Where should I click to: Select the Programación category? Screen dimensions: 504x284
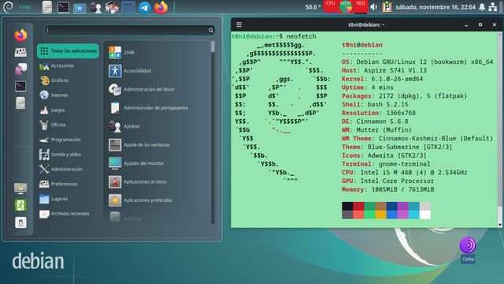[68, 140]
